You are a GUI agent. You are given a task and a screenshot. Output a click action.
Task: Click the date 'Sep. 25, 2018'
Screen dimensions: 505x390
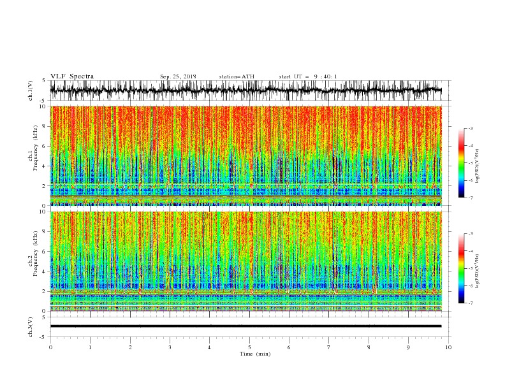[x=178, y=76]
